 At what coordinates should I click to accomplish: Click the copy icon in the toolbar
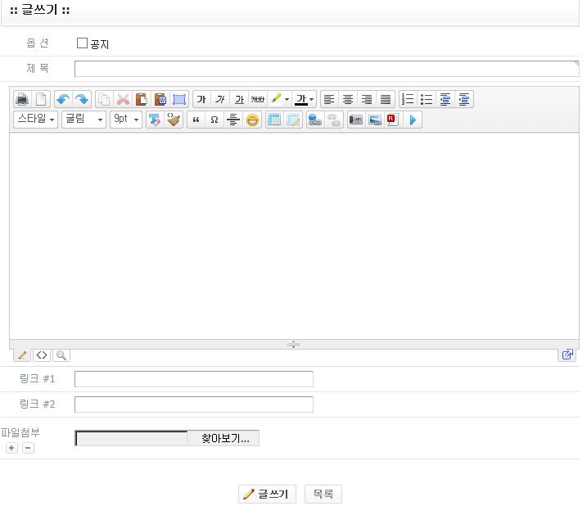click(x=104, y=99)
